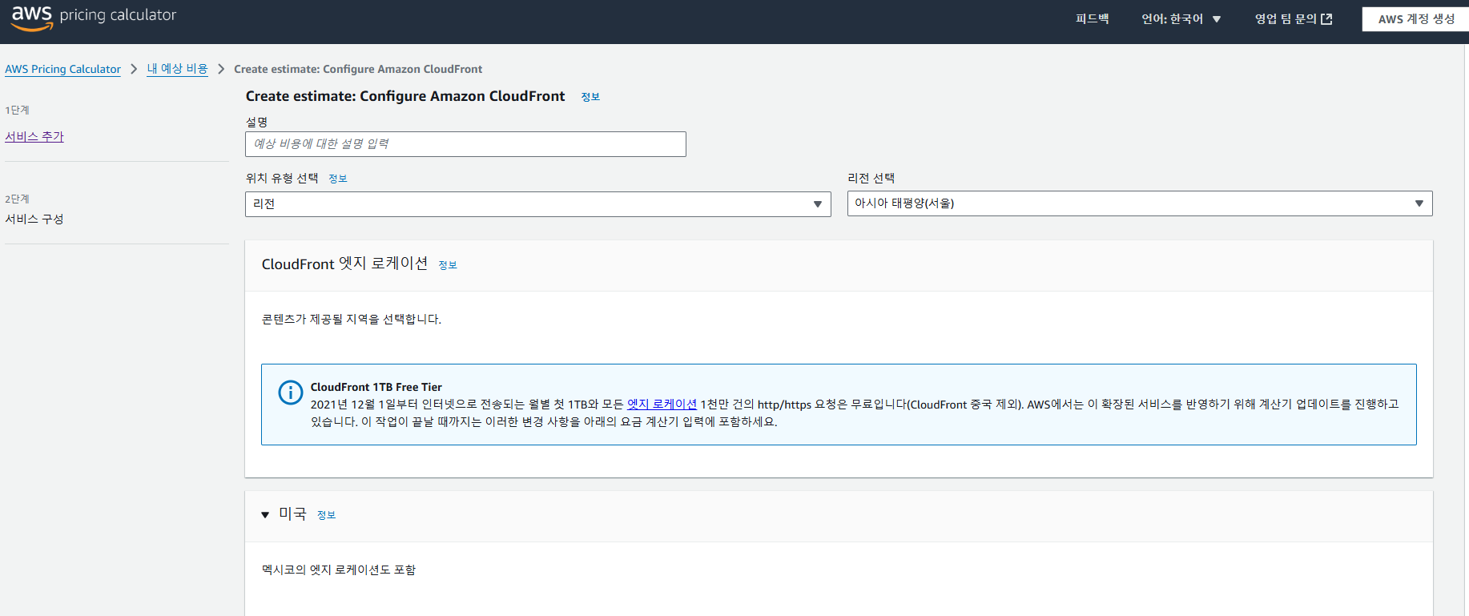Click the 서비스 추가 step link
1469x616 pixels.
tap(34, 137)
